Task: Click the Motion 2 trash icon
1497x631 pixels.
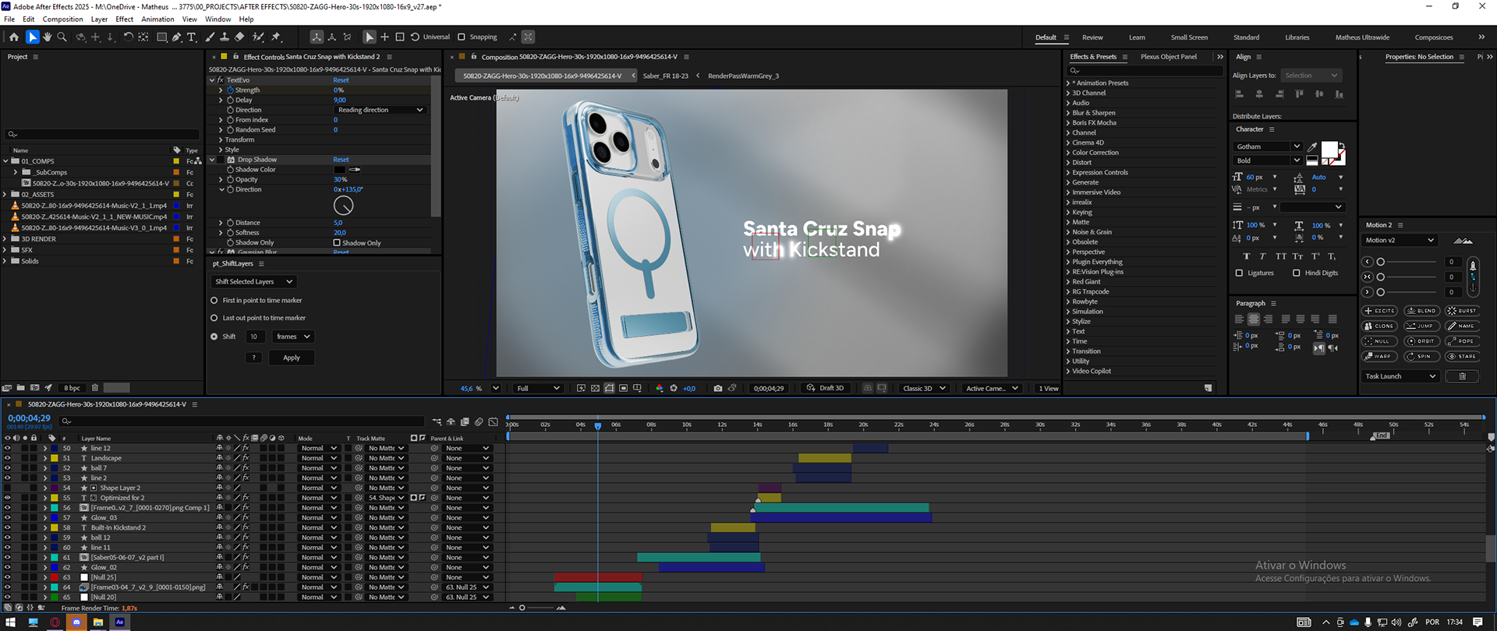Action: (x=1463, y=376)
